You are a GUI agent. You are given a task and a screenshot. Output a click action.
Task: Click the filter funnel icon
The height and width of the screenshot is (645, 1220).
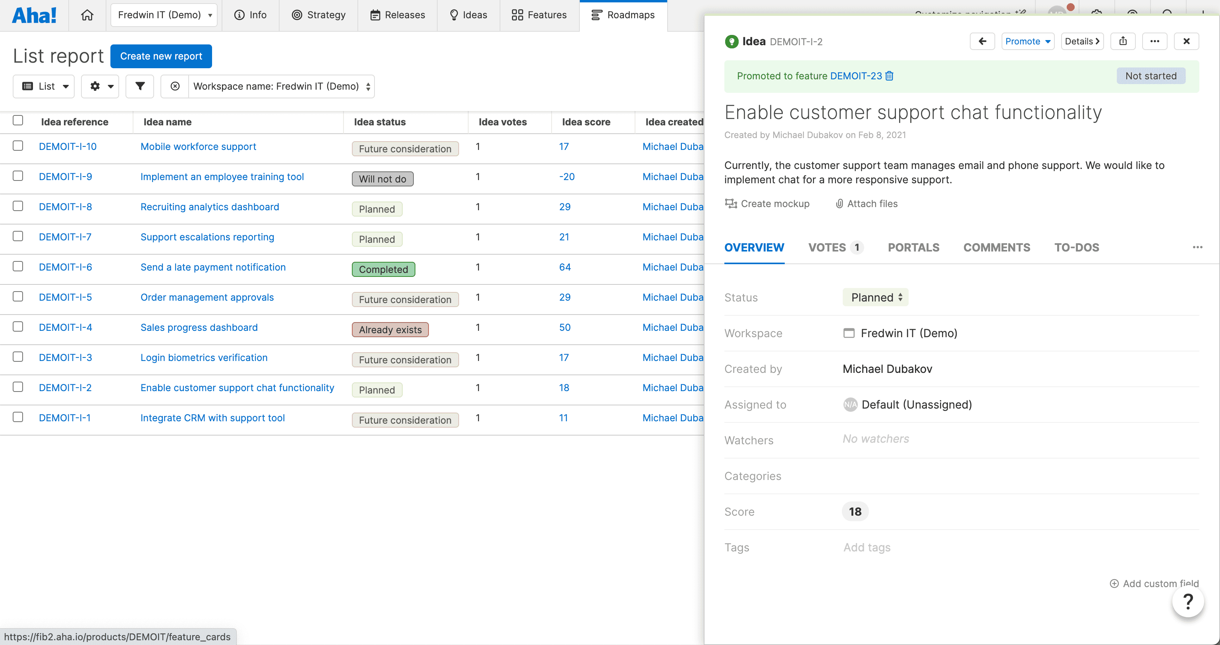click(140, 86)
